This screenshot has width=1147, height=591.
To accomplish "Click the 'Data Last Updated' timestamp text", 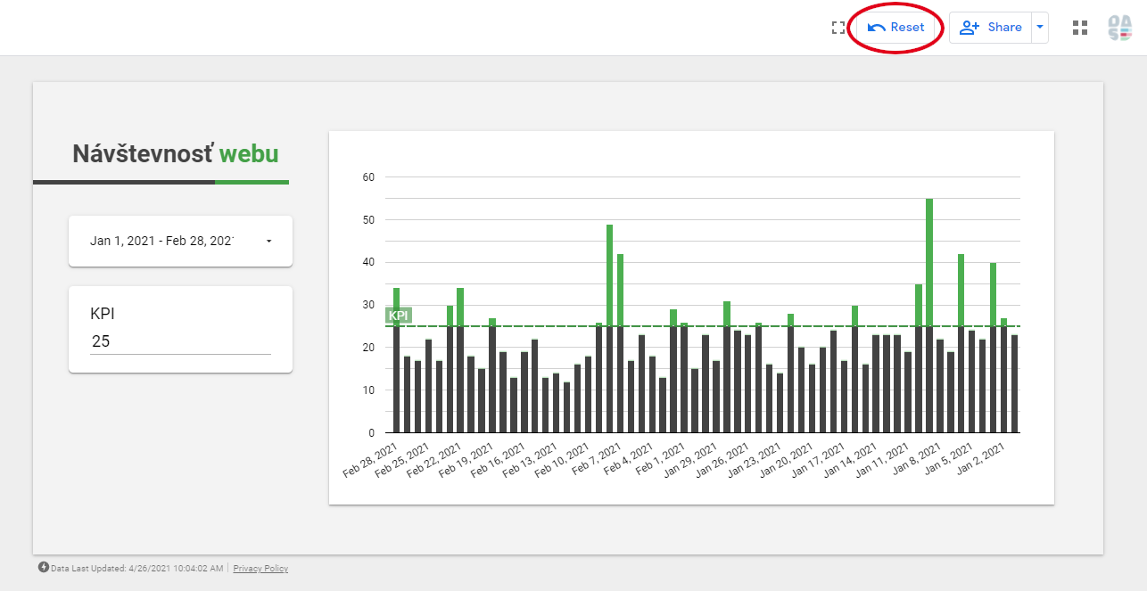I will [136, 569].
